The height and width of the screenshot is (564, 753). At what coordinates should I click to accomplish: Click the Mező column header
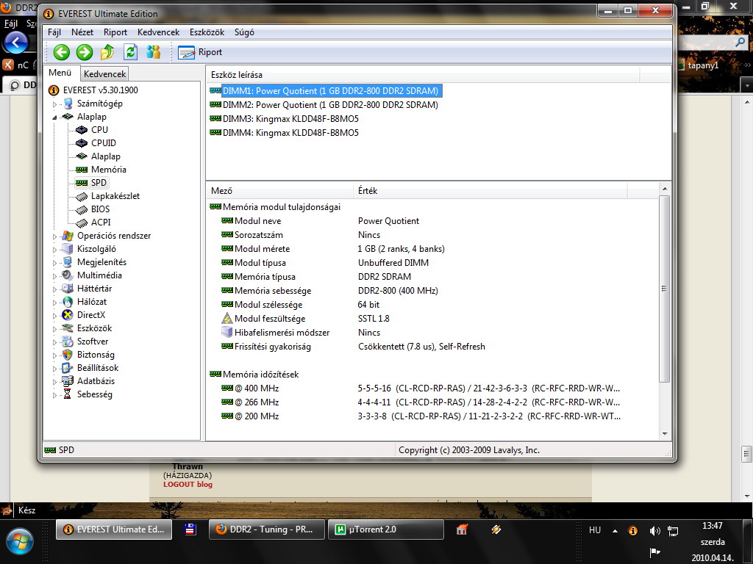click(280, 191)
